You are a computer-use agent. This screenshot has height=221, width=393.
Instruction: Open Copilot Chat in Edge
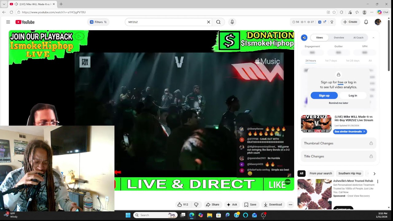(383, 12)
